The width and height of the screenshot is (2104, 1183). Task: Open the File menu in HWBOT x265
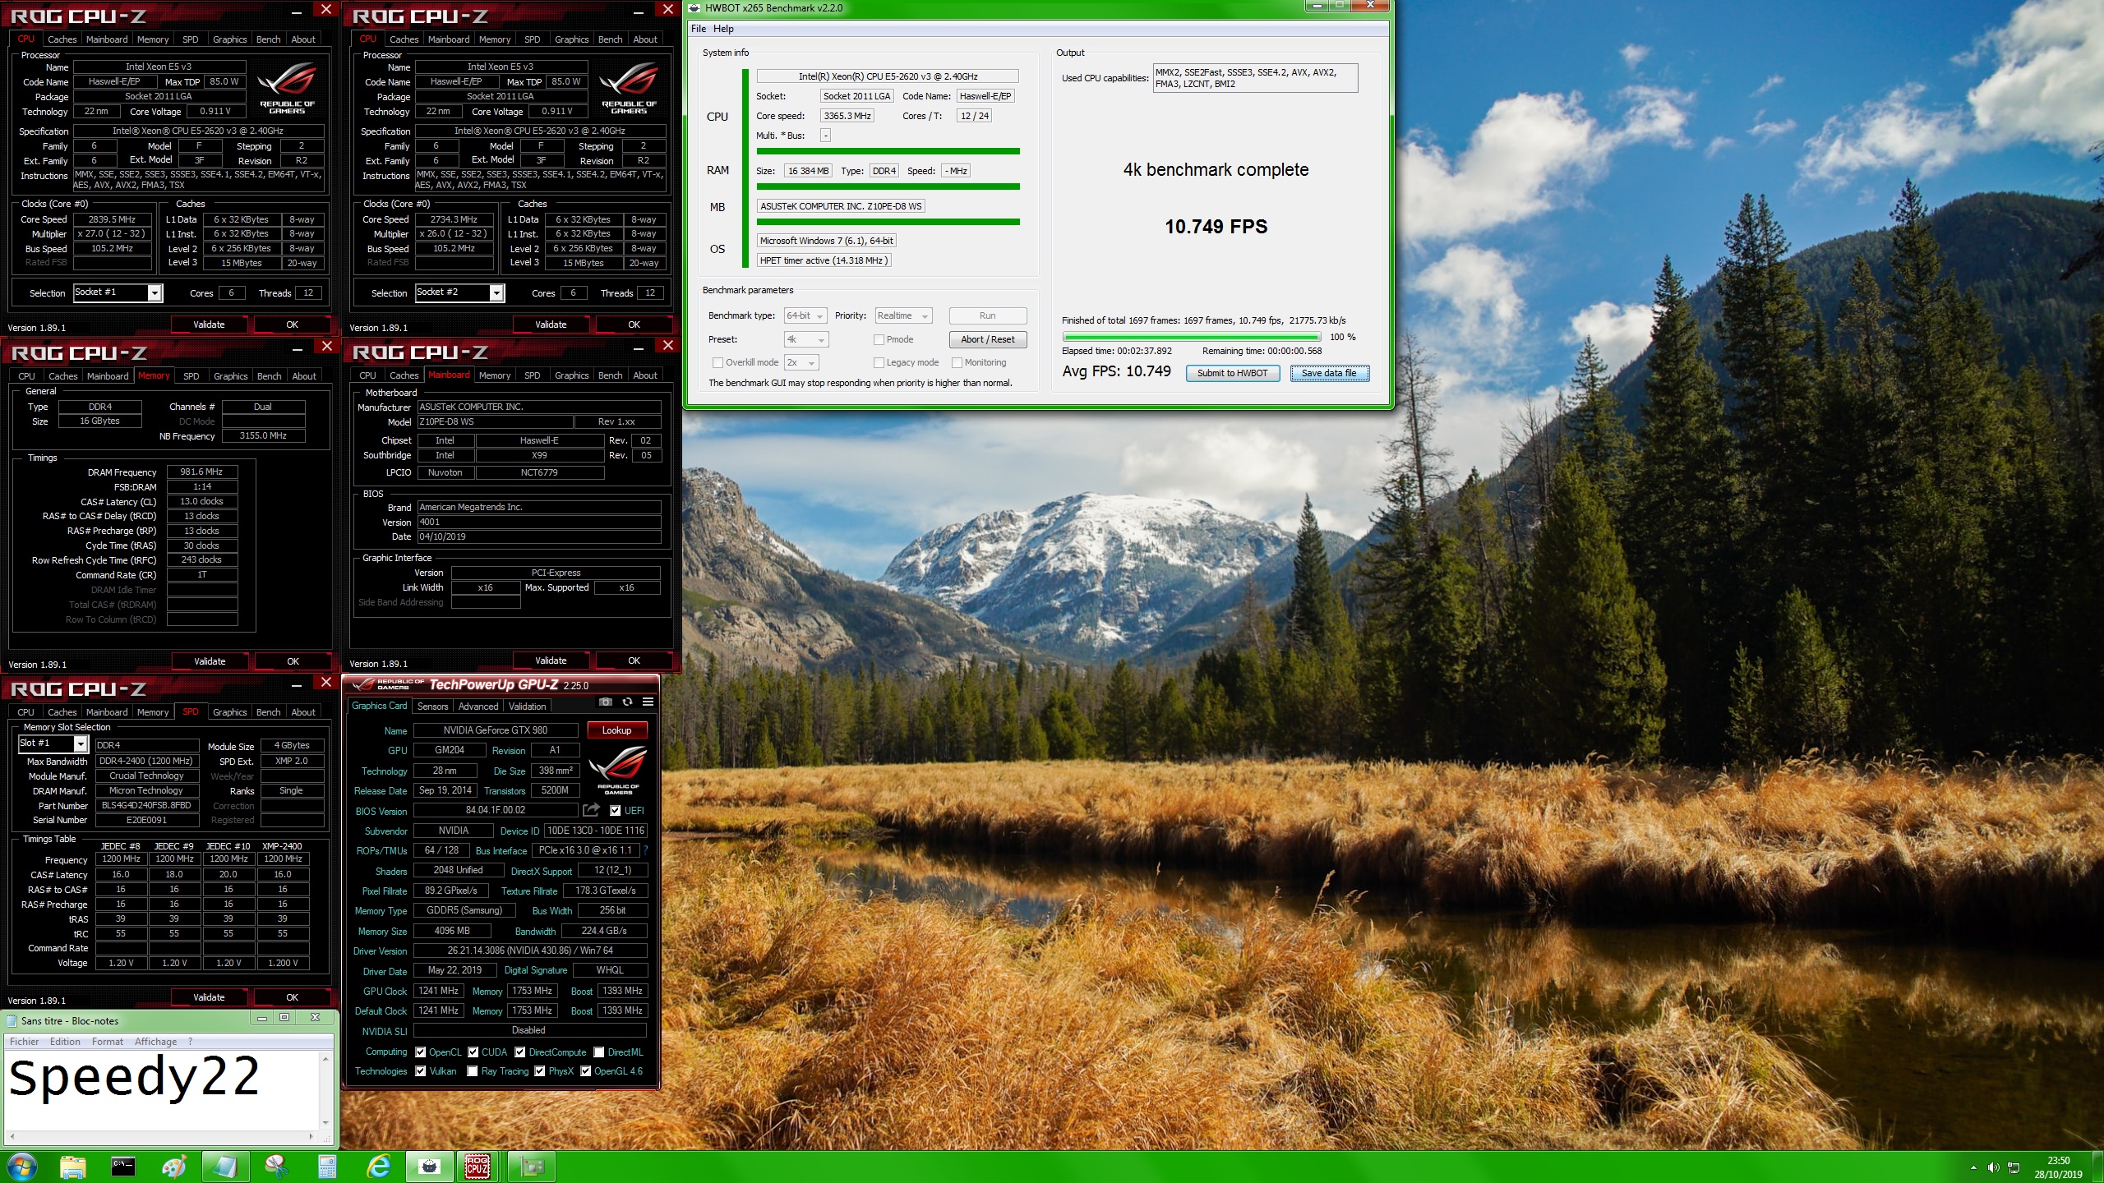click(x=699, y=29)
